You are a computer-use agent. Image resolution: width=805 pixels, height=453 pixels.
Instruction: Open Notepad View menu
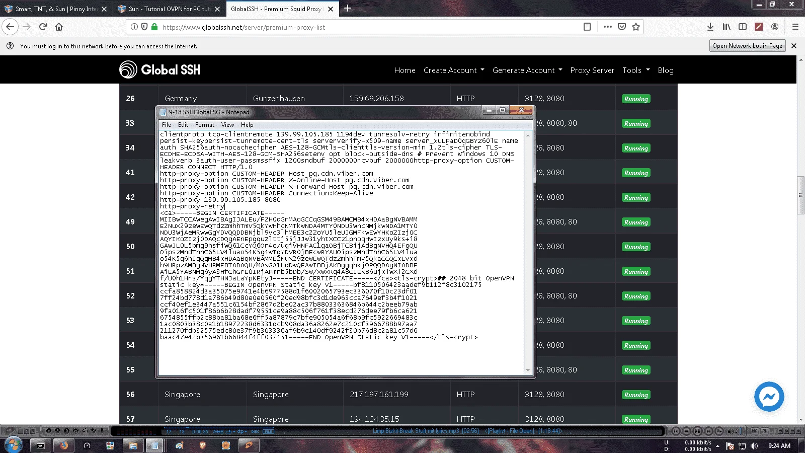pyautogui.click(x=227, y=125)
